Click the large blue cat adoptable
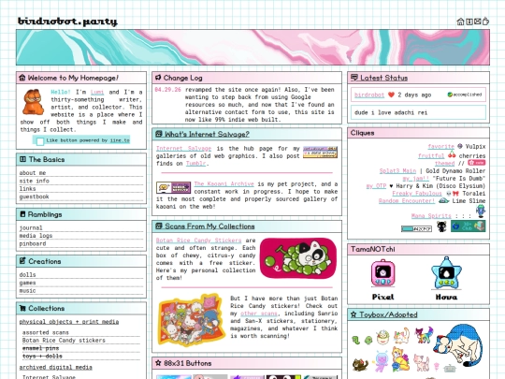This screenshot has width=505, height=379. click(459, 345)
